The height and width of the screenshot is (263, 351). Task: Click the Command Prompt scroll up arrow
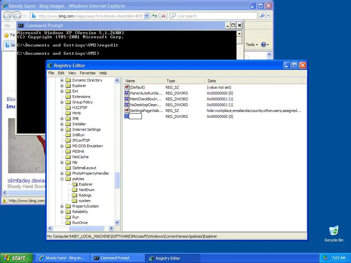(x=239, y=34)
